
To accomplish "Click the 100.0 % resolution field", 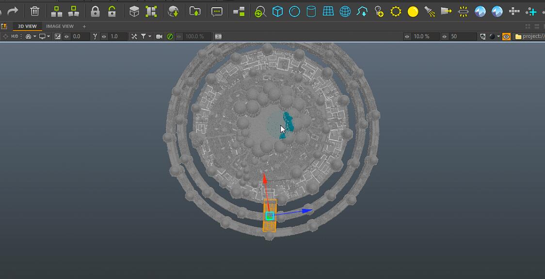I will click(197, 36).
